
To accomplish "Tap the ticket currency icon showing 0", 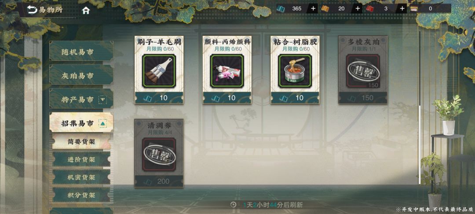I will coord(414,8).
